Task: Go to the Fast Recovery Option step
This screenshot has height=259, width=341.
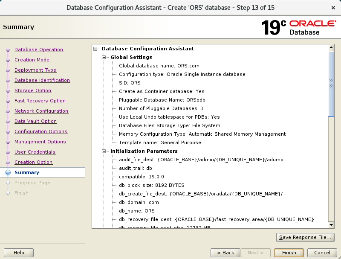Action: tap(40, 101)
